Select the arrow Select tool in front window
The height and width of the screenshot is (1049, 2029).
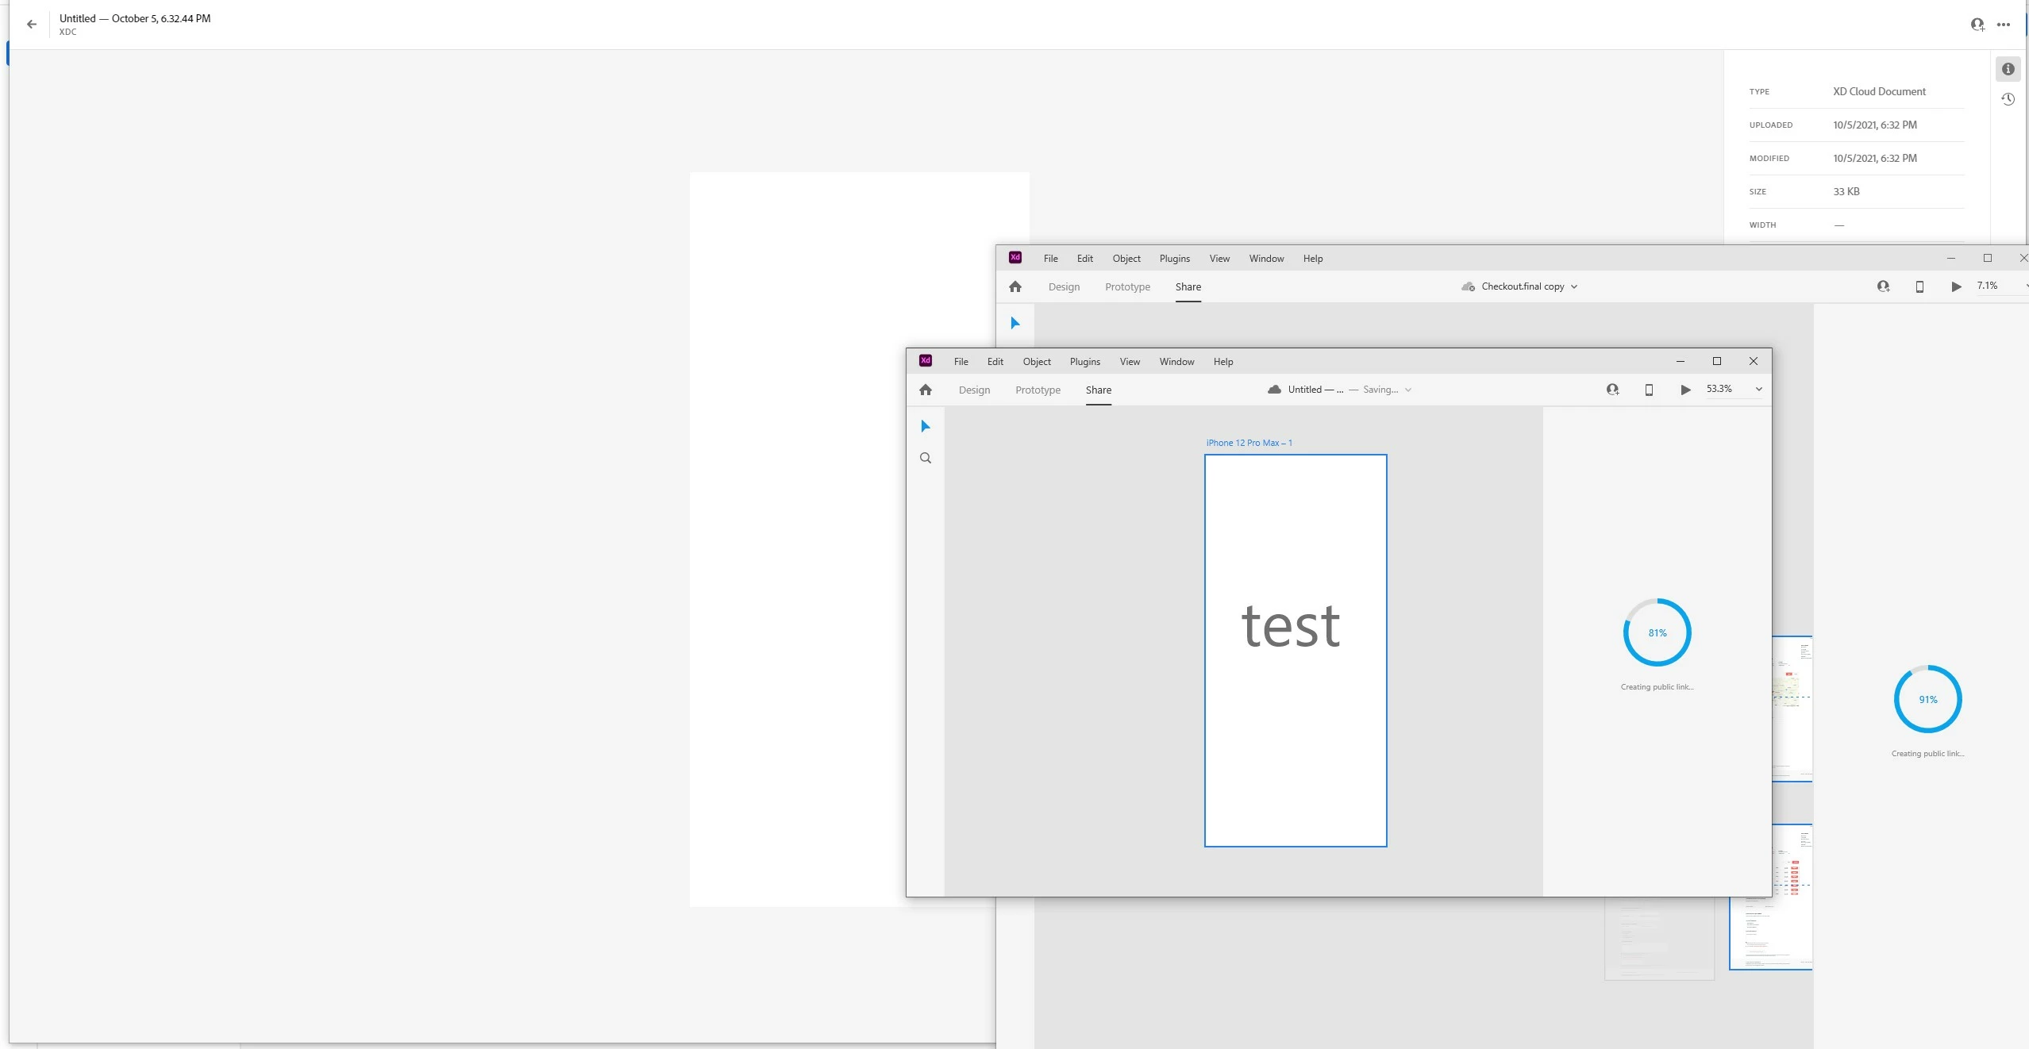(926, 426)
